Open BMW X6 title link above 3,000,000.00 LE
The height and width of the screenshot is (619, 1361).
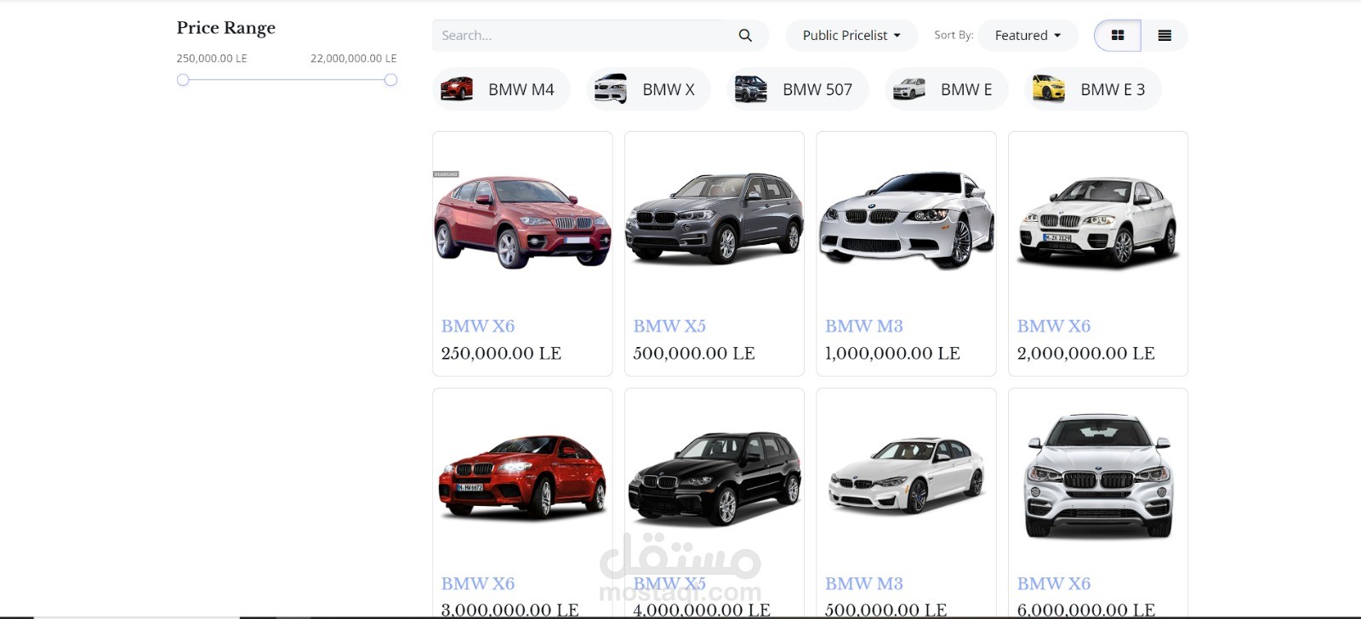click(x=478, y=583)
